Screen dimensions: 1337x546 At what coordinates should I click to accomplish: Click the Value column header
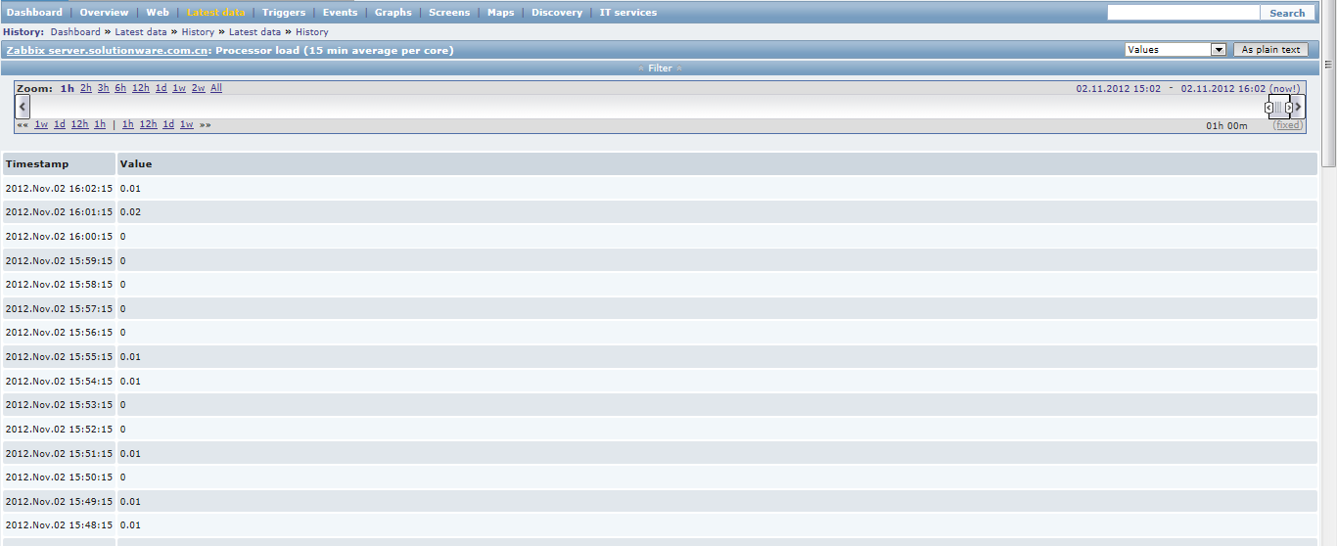pos(136,164)
